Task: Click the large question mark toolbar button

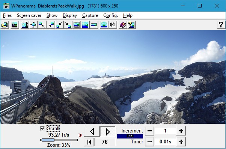Action: tap(221, 25)
